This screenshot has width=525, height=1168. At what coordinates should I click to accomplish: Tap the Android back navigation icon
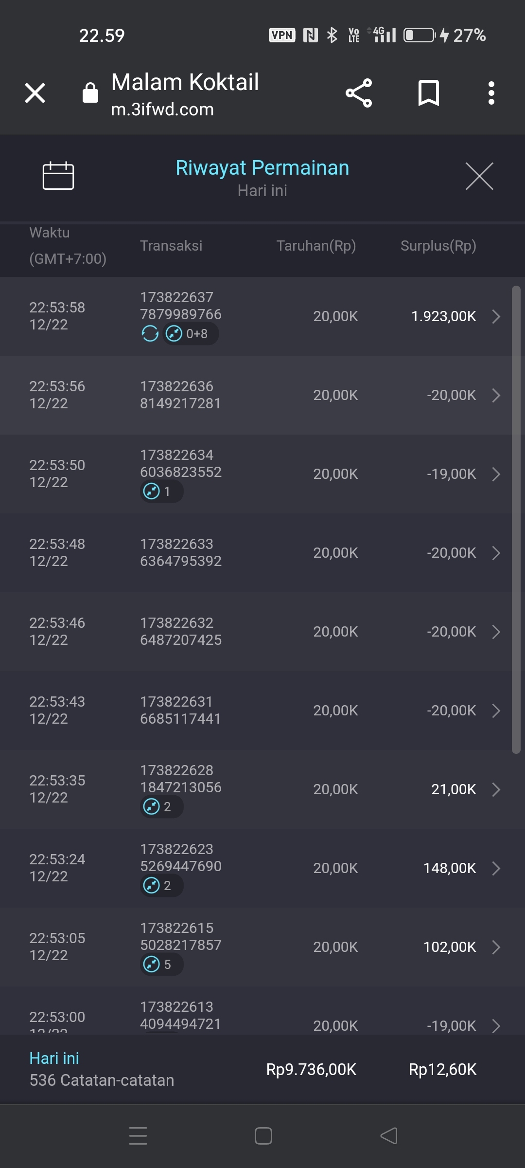pos(389,1136)
